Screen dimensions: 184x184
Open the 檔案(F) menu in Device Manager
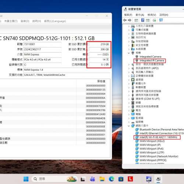pos(128,15)
